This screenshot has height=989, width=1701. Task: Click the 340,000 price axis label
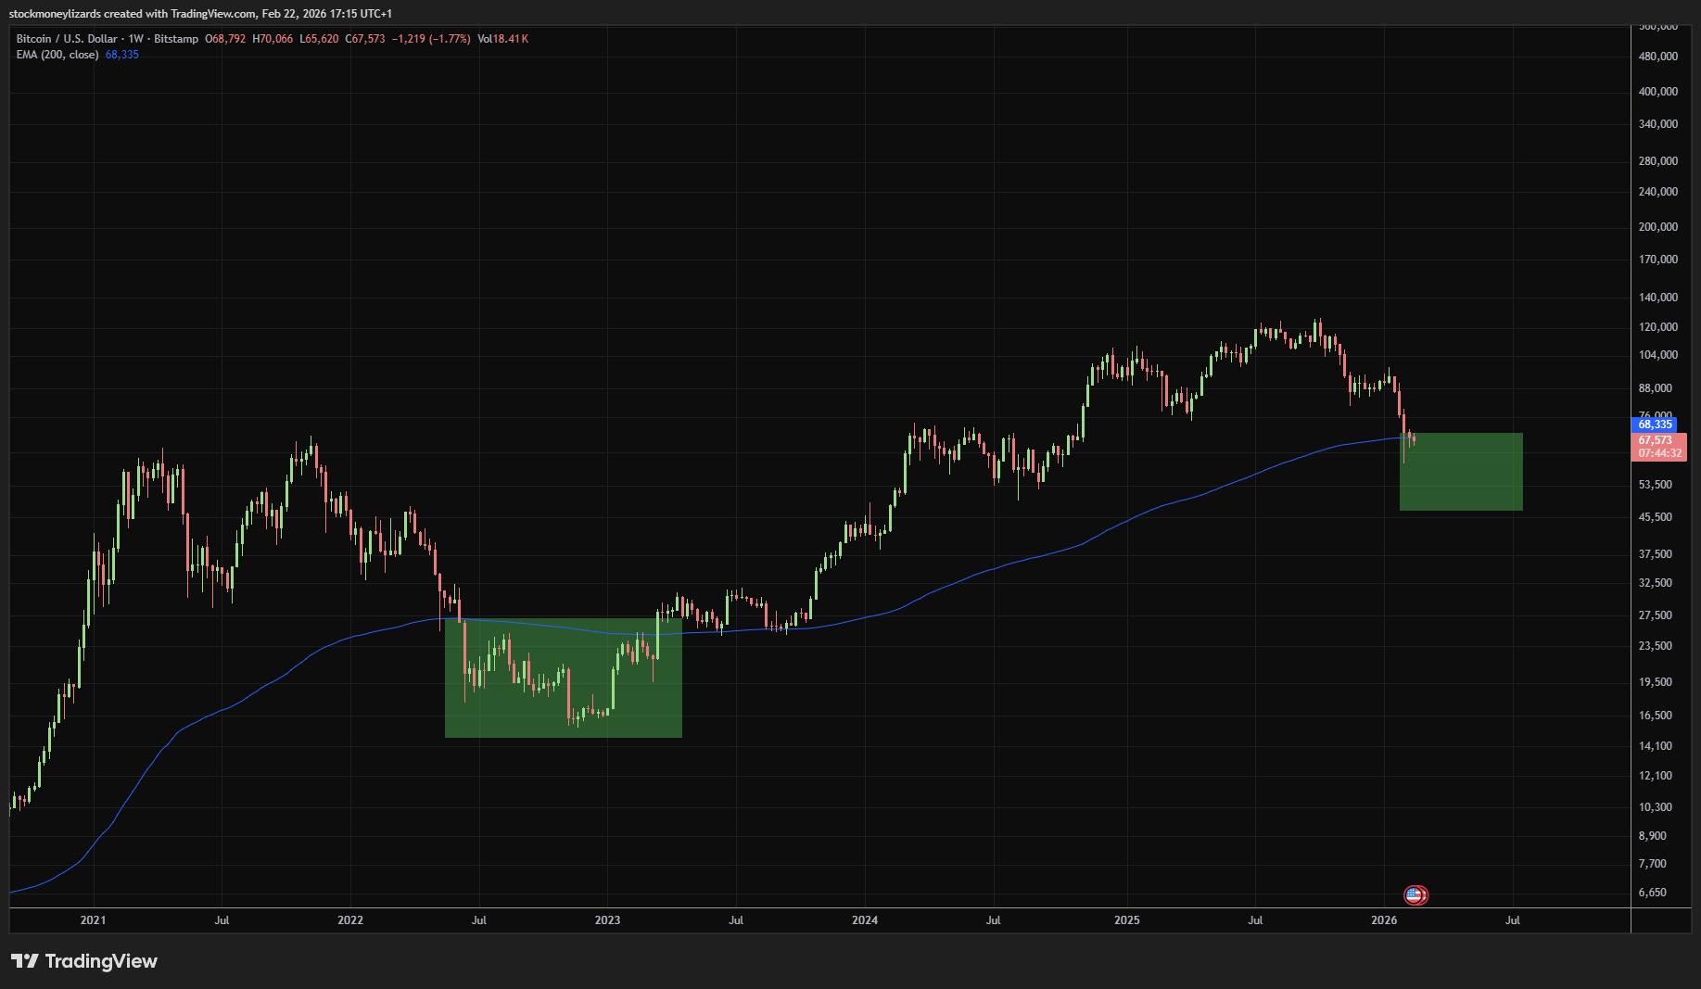tap(1658, 124)
